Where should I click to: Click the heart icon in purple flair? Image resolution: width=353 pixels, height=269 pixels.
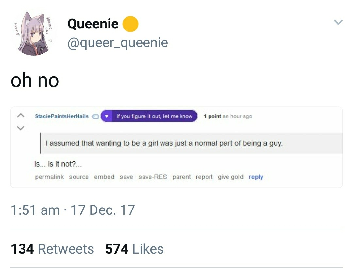[x=107, y=116]
